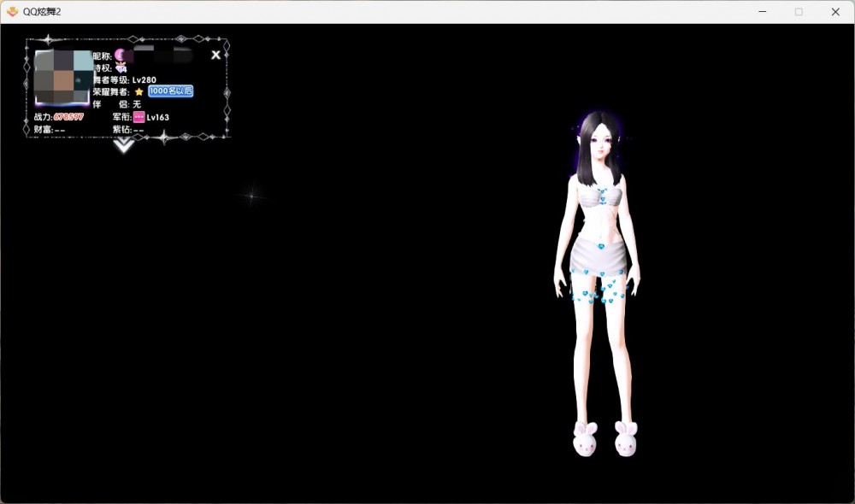The image size is (855, 504).
Task: Click the 伴侣 partner status field
Action: 137,104
